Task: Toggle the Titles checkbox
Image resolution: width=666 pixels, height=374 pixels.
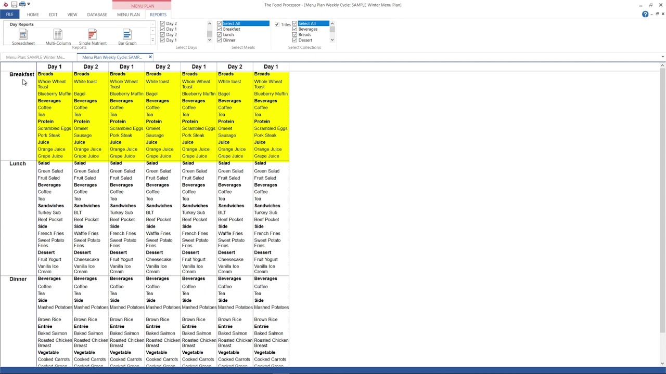Action: 277,24
